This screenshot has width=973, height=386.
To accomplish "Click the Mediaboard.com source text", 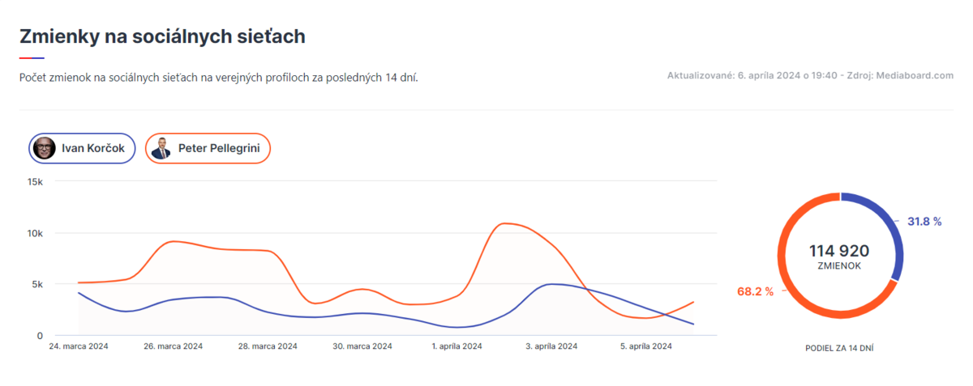I will pyautogui.click(x=915, y=76).
